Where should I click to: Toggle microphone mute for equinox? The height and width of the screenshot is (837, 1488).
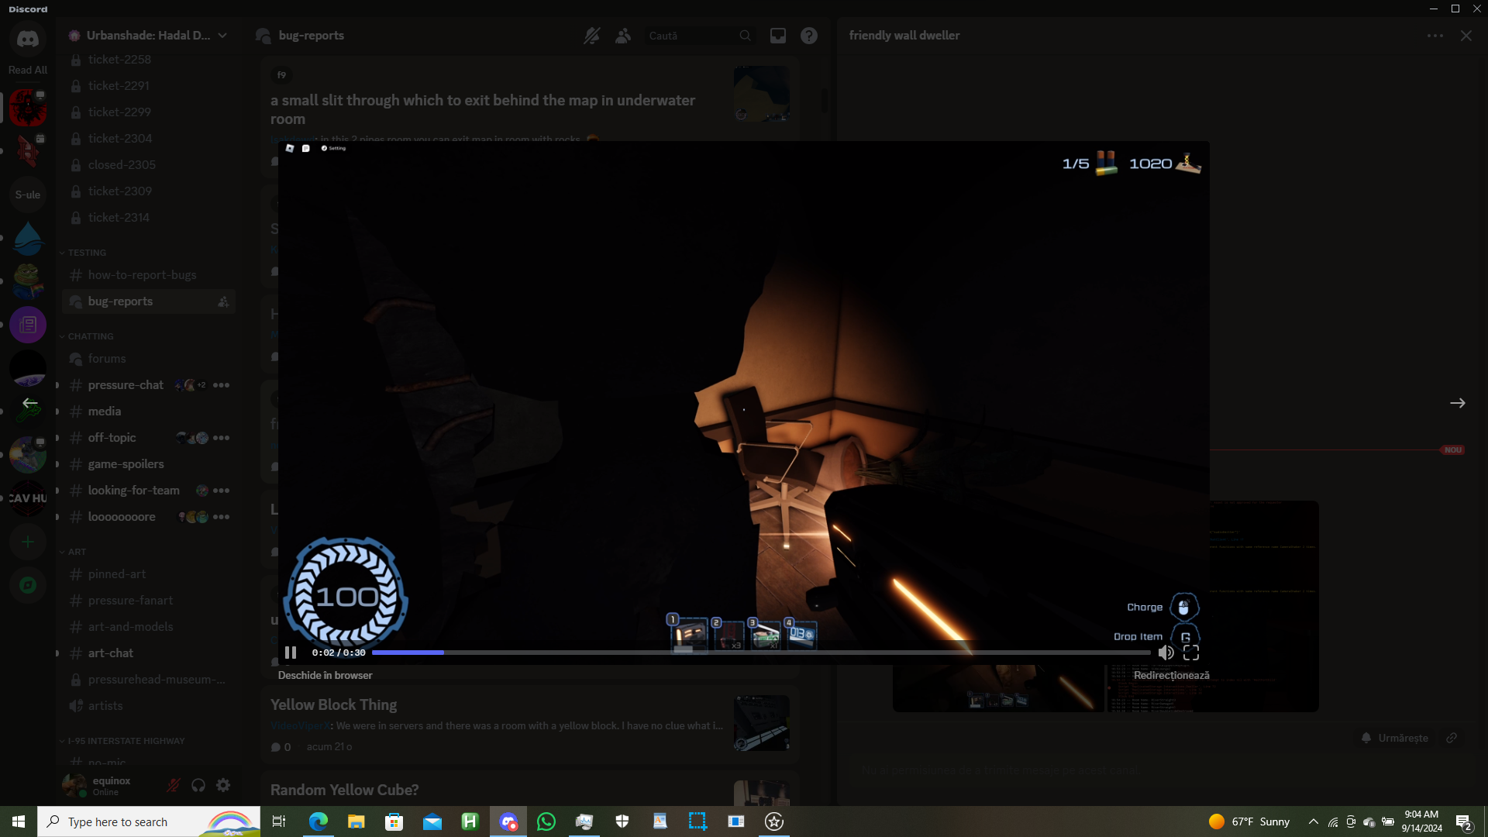point(174,785)
